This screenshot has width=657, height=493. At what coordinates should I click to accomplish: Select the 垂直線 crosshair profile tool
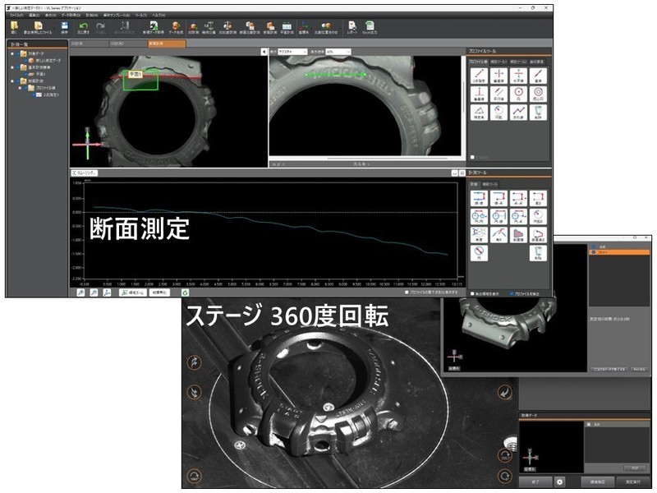pos(498,76)
